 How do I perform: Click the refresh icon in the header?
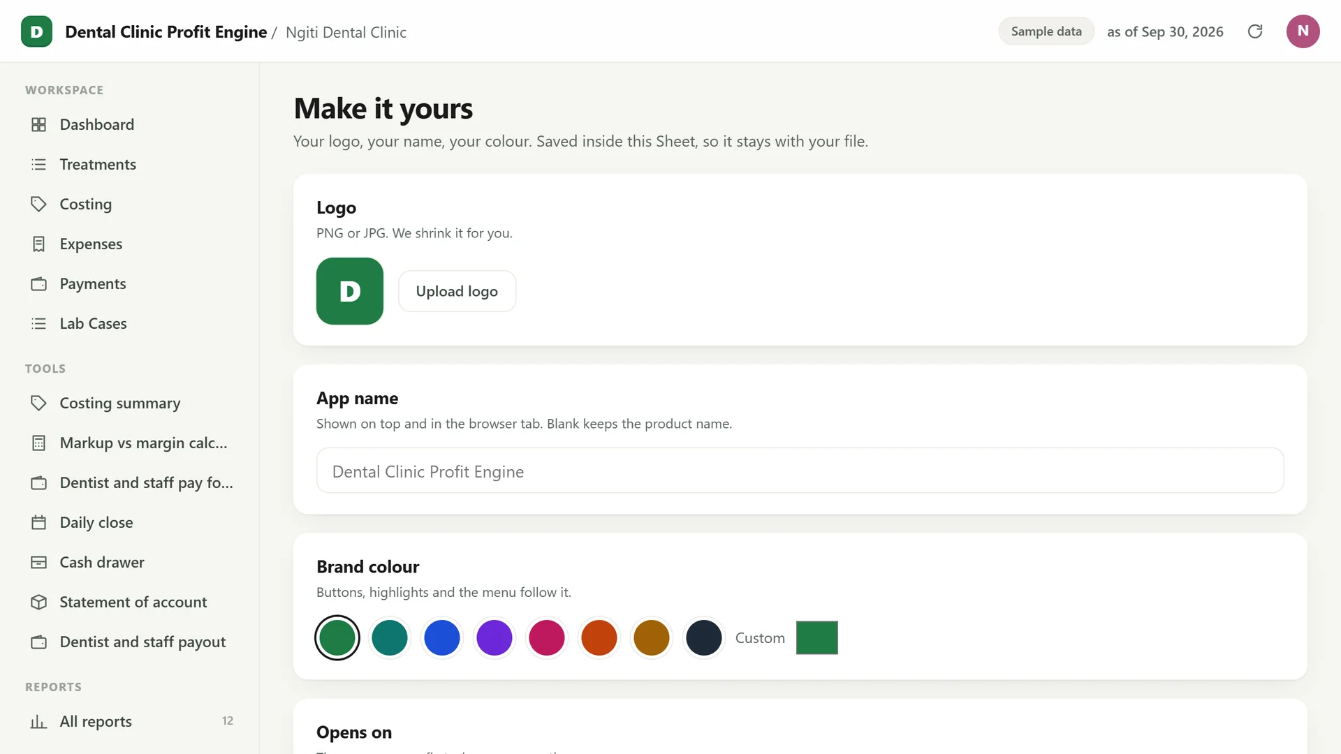(1255, 31)
